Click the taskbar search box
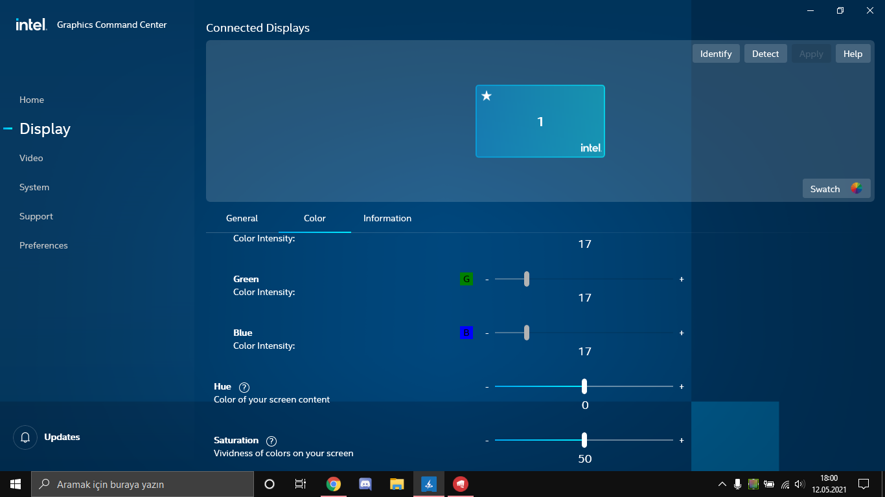Image resolution: width=885 pixels, height=497 pixels. [x=143, y=484]
